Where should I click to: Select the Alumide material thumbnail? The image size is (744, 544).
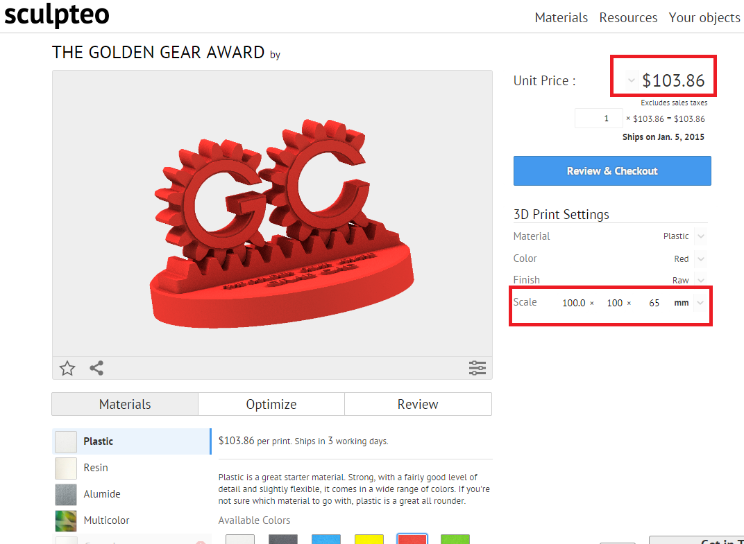point(66,494)
